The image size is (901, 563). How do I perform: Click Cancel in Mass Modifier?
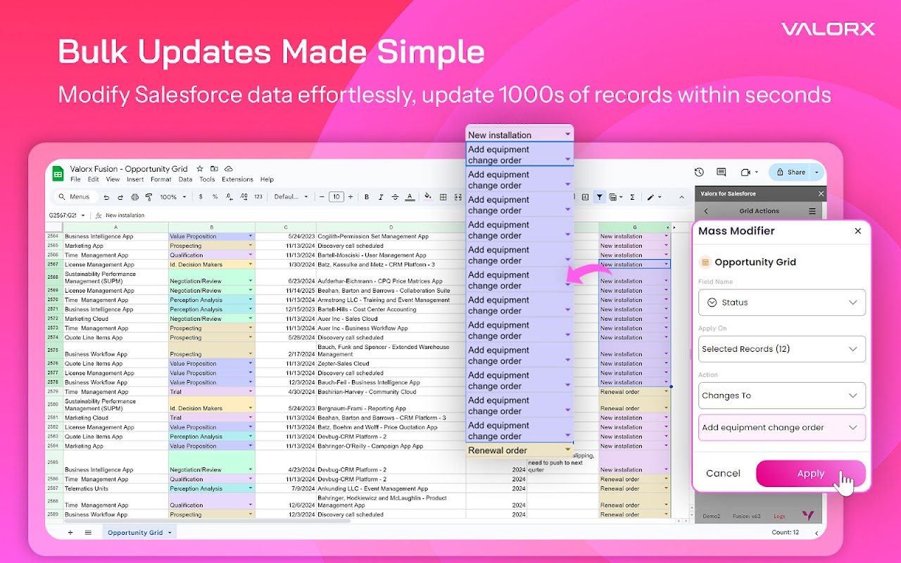[x=723, y=474]
